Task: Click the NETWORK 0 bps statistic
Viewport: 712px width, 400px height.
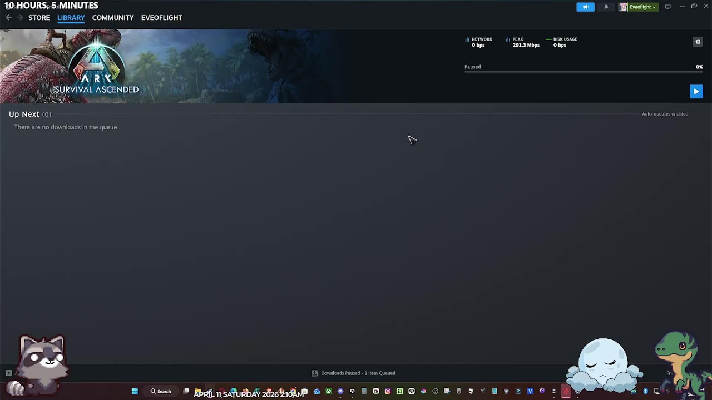Action: (x=479, y=42)
